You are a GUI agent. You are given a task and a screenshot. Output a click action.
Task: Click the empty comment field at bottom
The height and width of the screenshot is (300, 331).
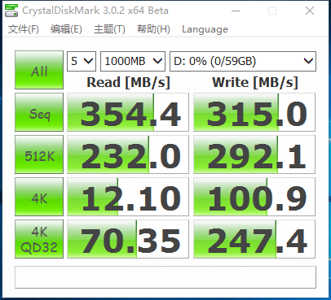pyautogui.click(x=165, y=277)
